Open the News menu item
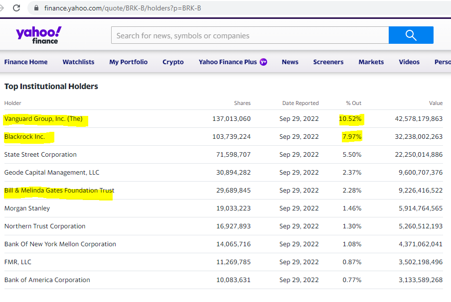Image resolution: width=451 pixels, height=302 pixels. coord(290,62)
